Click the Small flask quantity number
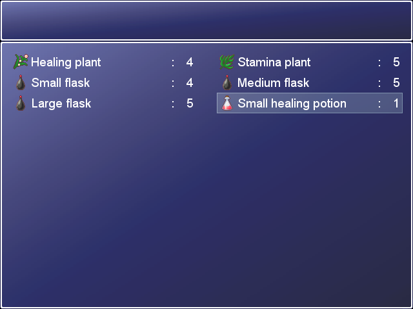The image size is (413, 309). point(190,83)
